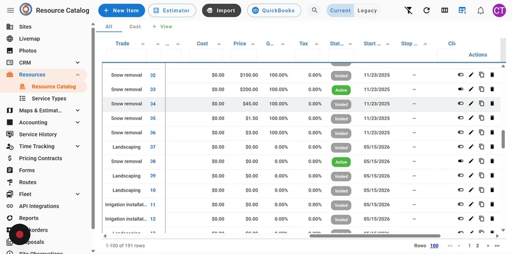Duplicate item 09 Landscaping row
The image size is (512, 254).
point(481,176)
